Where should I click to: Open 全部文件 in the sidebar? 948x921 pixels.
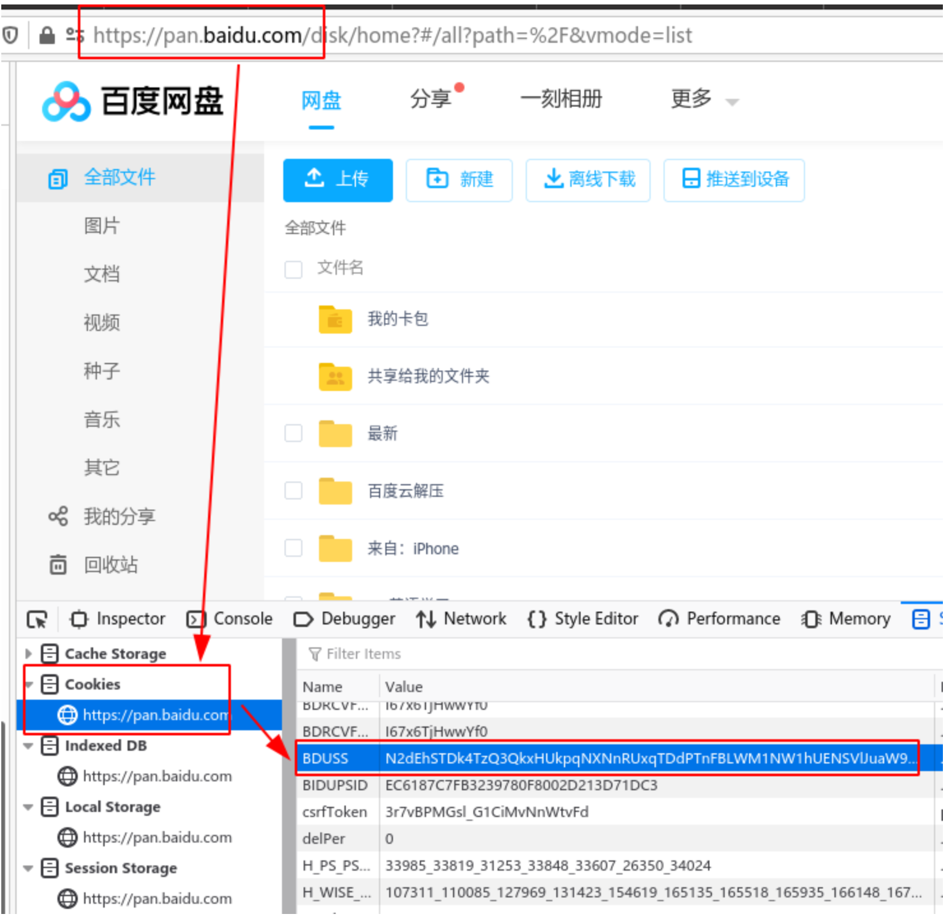click(140, 177)
